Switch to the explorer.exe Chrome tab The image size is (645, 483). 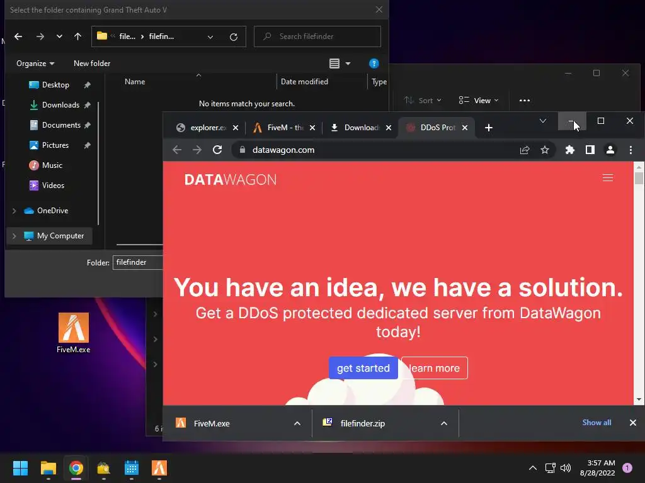[x=202, y=128]
